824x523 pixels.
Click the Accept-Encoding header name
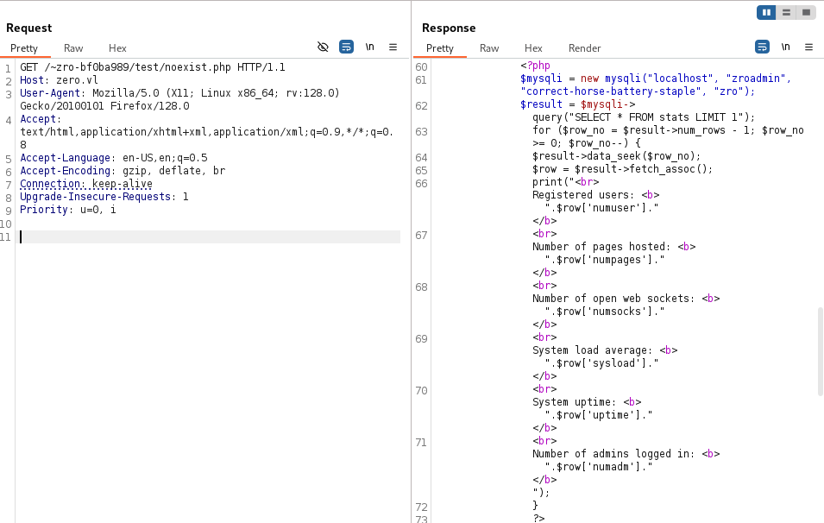coord(66,171)
